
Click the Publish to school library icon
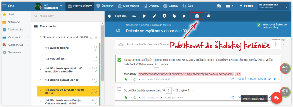(197, 16)
